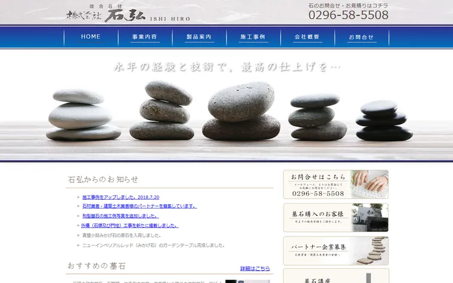Open the 墓石講座 sidebar banner

coord(336,276)
